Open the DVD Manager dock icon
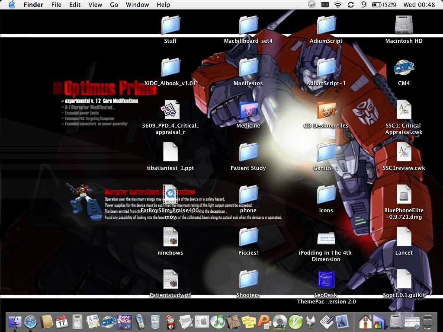 point(279,321)
